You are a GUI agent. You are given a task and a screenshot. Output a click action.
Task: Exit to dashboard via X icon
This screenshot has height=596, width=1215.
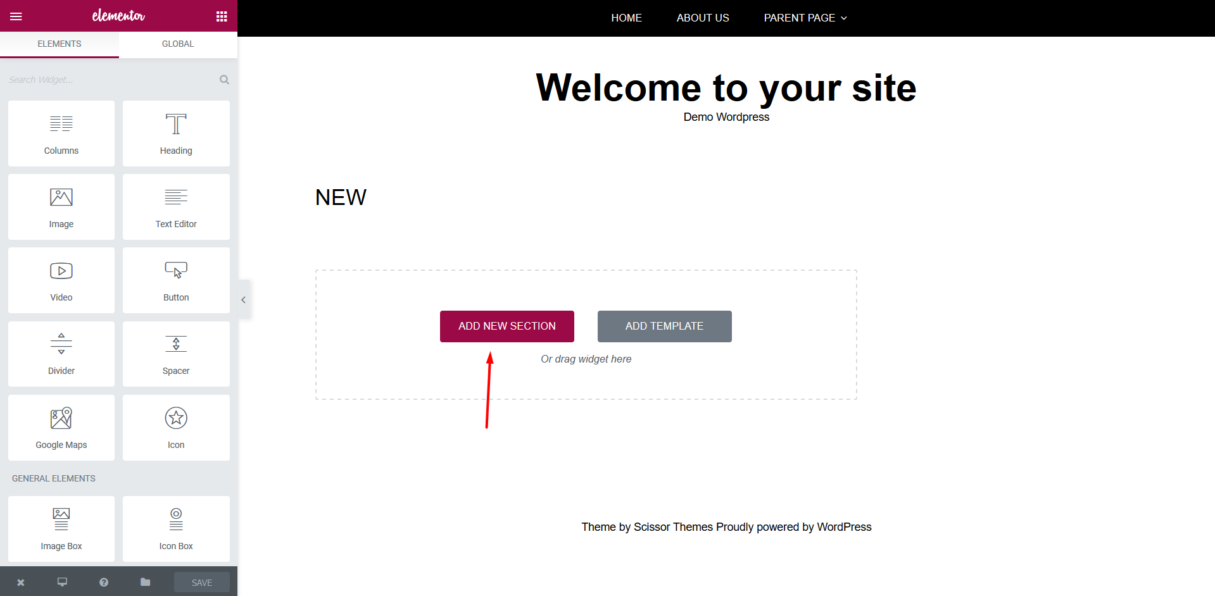[x=20, y=581]
